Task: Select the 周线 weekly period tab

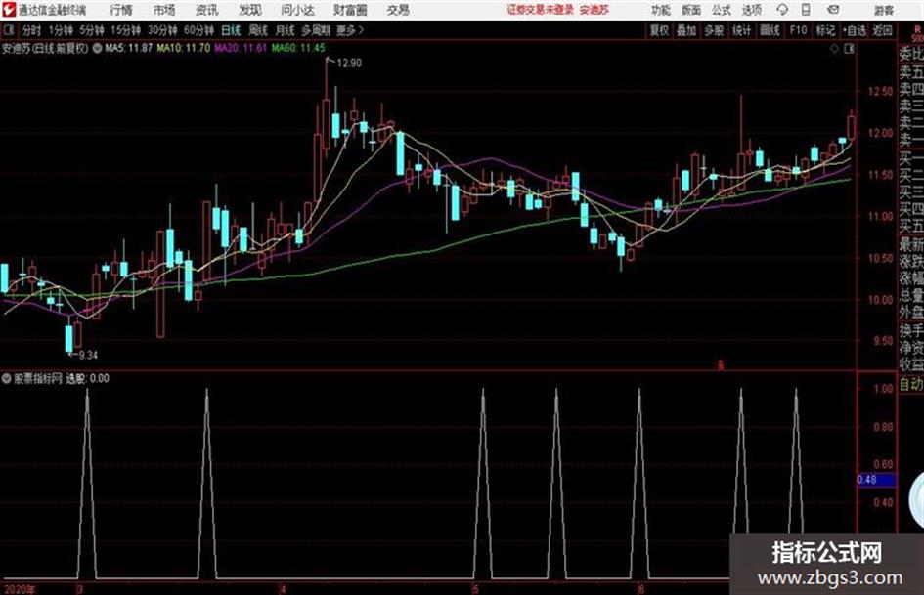Action: pos(258,30)
